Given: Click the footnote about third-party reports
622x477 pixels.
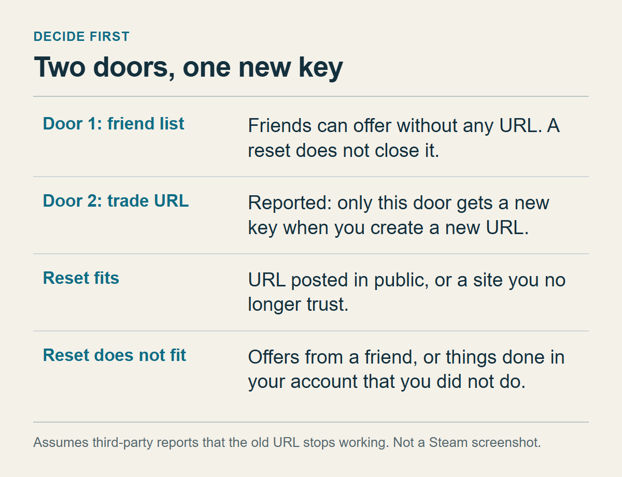Looking at the screenshot, I should 211,443.
